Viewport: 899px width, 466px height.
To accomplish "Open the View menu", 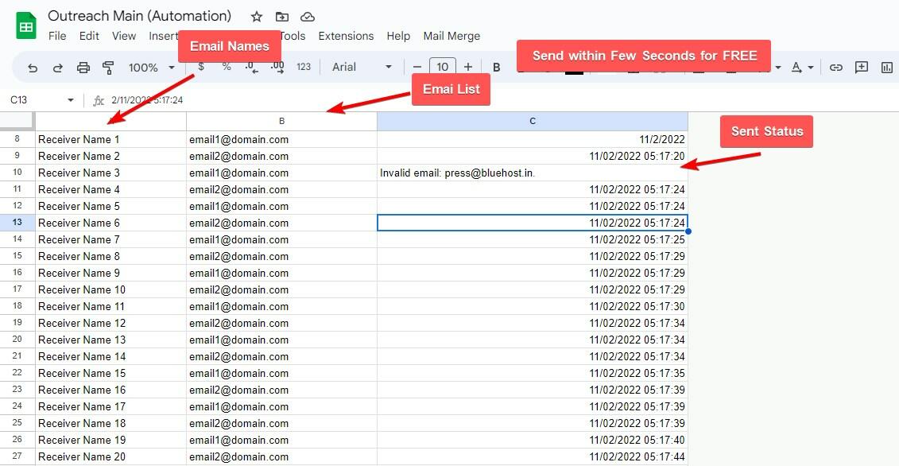I will pyautogui.click(x=124, y=36).
